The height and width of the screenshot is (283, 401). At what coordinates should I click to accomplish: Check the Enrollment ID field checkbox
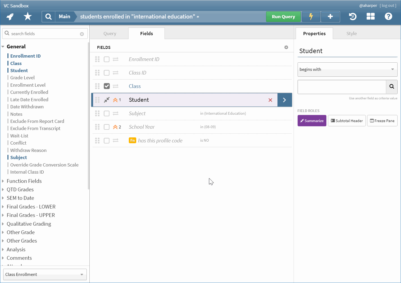tap(107, 59)
